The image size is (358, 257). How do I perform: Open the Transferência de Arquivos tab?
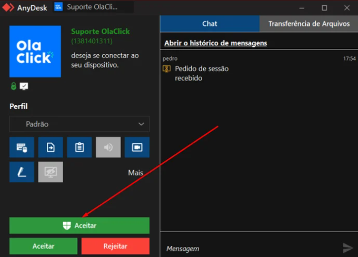click(309, 24)
